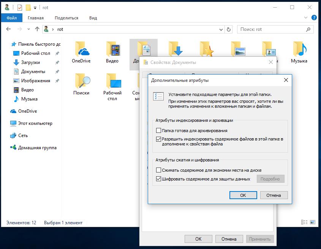Open the Файл menu
321x249 pixels.
11,18
